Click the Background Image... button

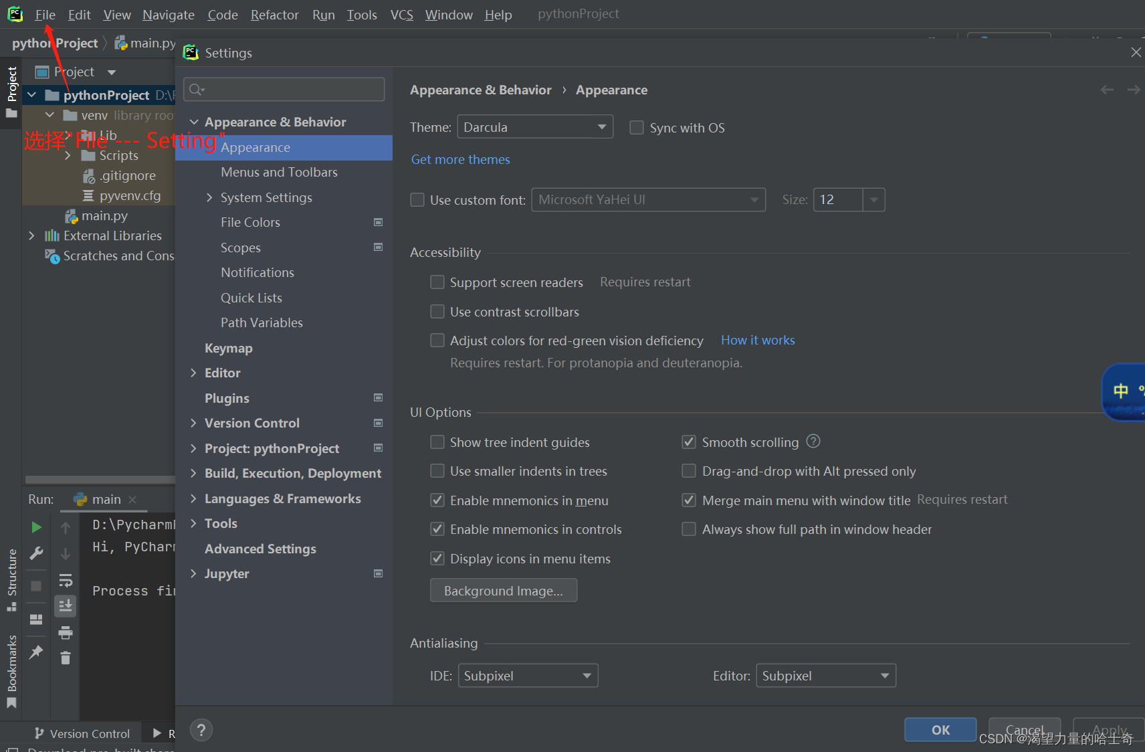504,590
